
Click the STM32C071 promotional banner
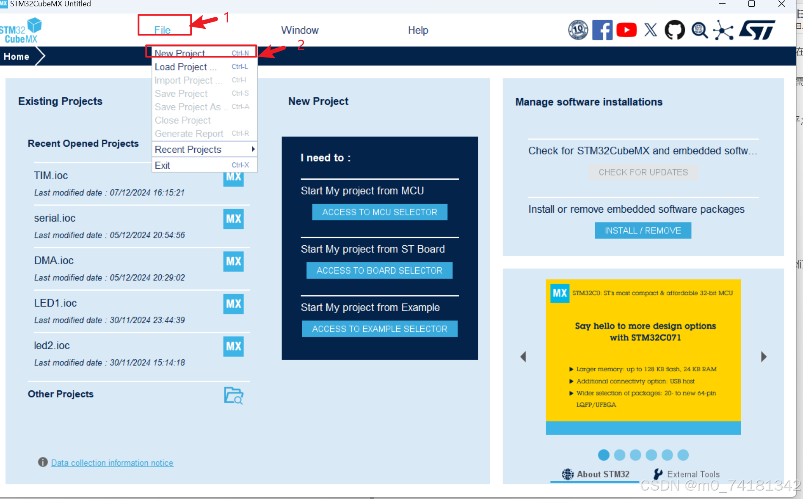pos(643,356)
